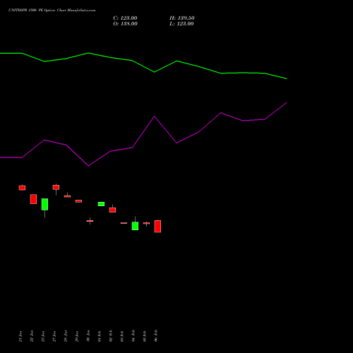
Task: Select the green candle on 01 Feb
Action: [101, 204]
